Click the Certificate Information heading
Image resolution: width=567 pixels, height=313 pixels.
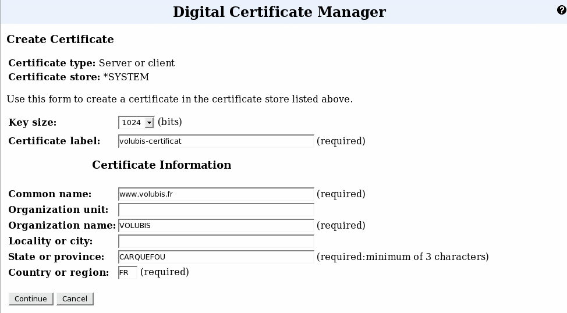162,165
